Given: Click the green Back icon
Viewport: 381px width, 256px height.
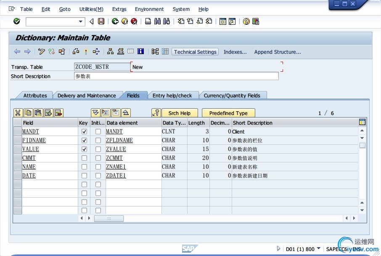Looking at the screenshot, I should coord(115,21).
